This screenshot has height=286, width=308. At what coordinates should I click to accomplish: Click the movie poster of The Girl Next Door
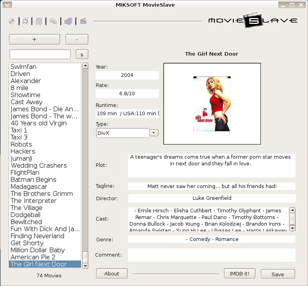point(212,104)
